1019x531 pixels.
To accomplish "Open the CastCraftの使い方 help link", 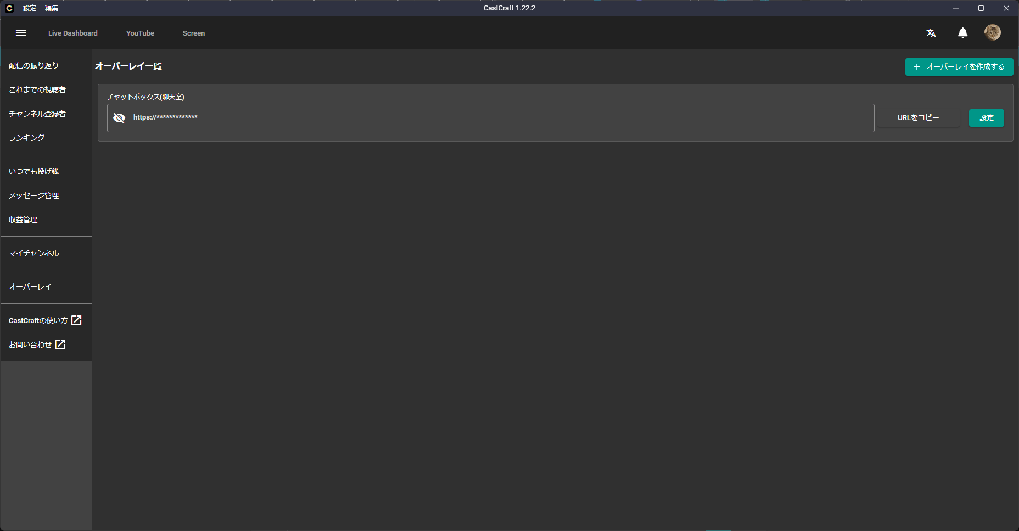I will click(38, 320).
